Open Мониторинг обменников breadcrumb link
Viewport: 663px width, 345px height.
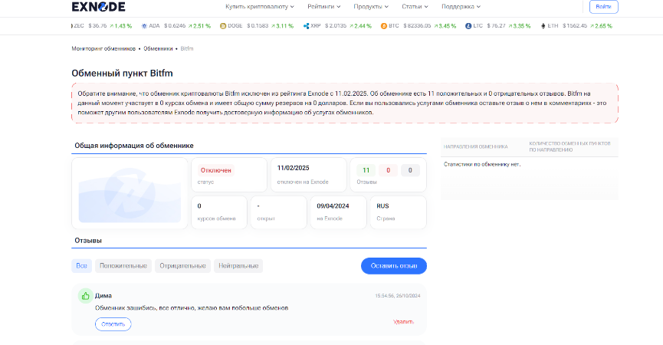tap(103, 48)
